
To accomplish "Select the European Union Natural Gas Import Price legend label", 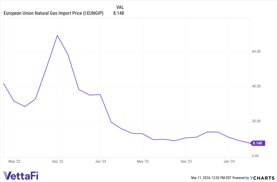I will 54,14.
